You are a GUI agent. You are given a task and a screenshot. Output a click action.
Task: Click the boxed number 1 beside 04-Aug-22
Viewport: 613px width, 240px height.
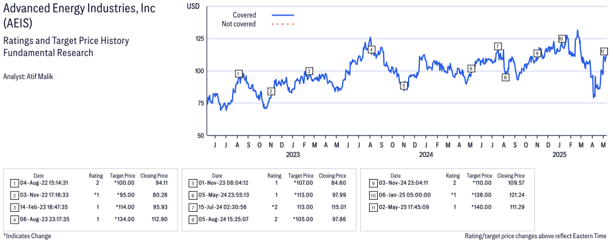pyautogui.click(x=14, y=183)
